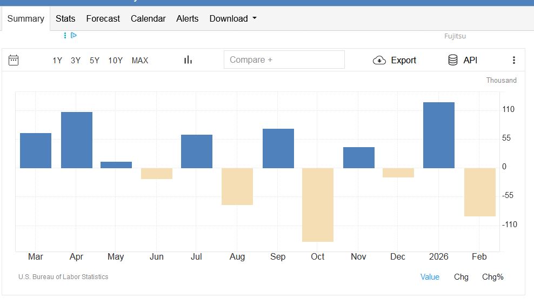Click the bar chart type icon
The image size is (534, 304).
pos(188,60)
